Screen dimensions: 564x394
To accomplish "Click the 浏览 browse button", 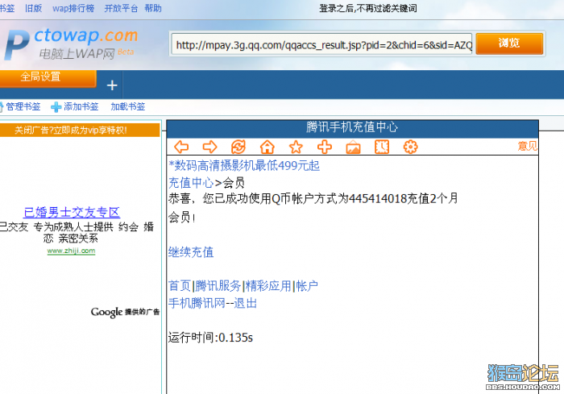I will point(509,44).
